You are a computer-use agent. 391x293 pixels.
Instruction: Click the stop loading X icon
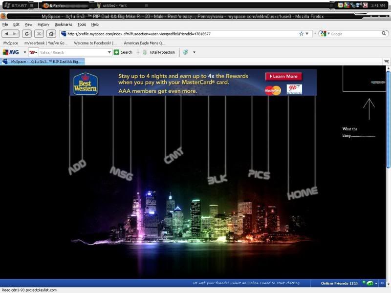[39, 34]
